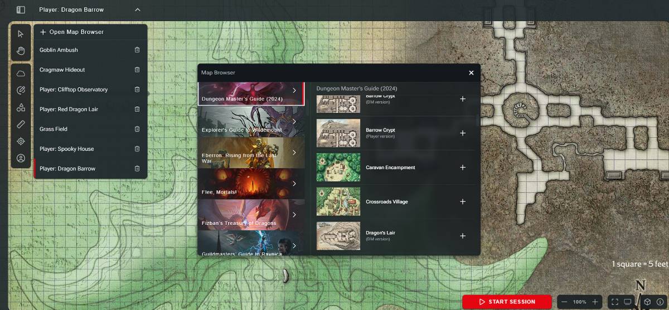Open the fog of war cloud tool
669x310 pixels.
click(21, 73)
